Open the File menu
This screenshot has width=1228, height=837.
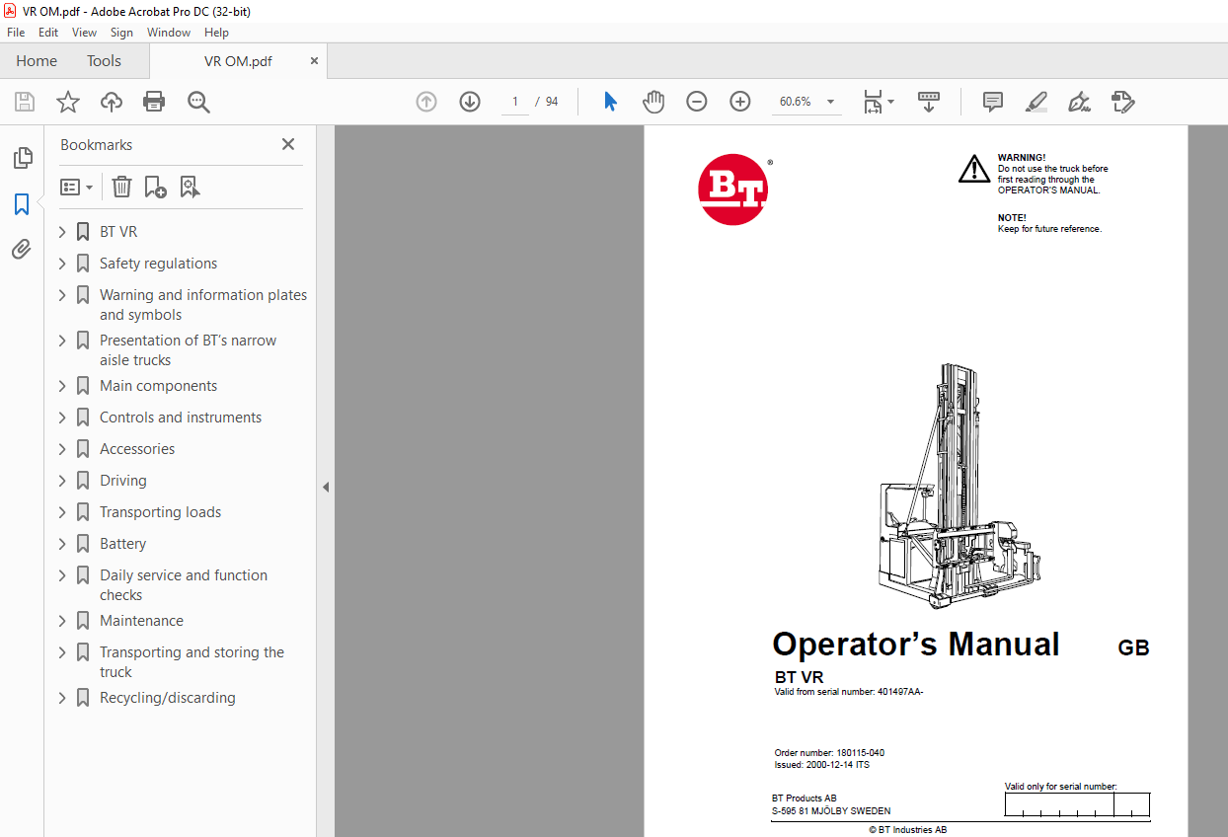[16, 33]
